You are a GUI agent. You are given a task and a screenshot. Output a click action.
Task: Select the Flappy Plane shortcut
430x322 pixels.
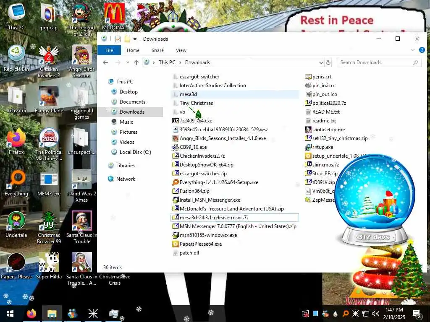click(49, 100)
